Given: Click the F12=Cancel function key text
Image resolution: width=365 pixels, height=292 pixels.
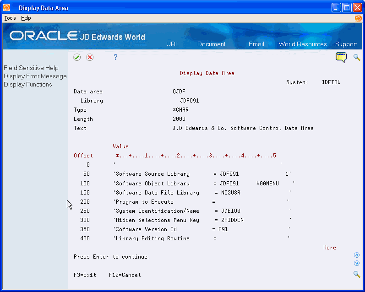Looking at the screenshot, I should pyautogui.click(x=125, y=275).
